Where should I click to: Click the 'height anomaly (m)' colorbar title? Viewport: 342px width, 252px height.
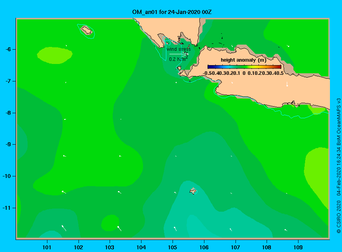pos(243,60)
